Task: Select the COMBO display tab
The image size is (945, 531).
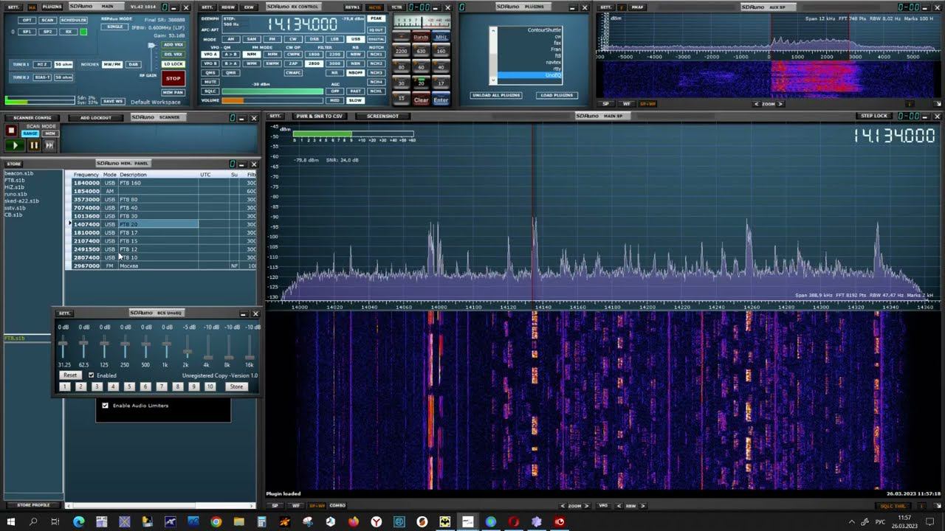Action: 337,506
